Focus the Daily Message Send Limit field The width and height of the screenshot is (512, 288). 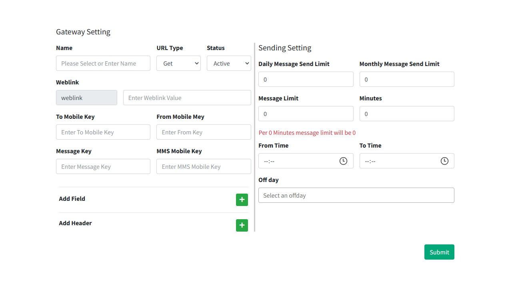[306, 79]
